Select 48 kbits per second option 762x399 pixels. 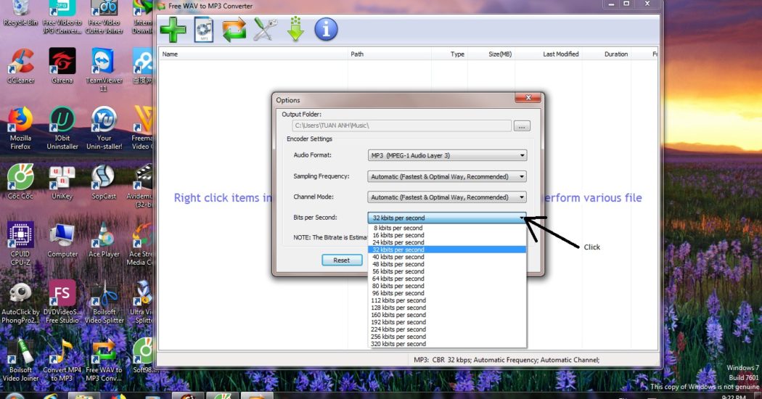(x=447, y=264)
